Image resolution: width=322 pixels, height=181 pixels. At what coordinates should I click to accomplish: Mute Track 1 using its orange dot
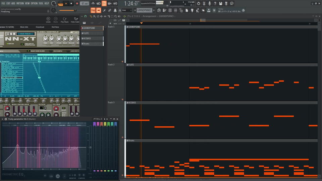123,62
